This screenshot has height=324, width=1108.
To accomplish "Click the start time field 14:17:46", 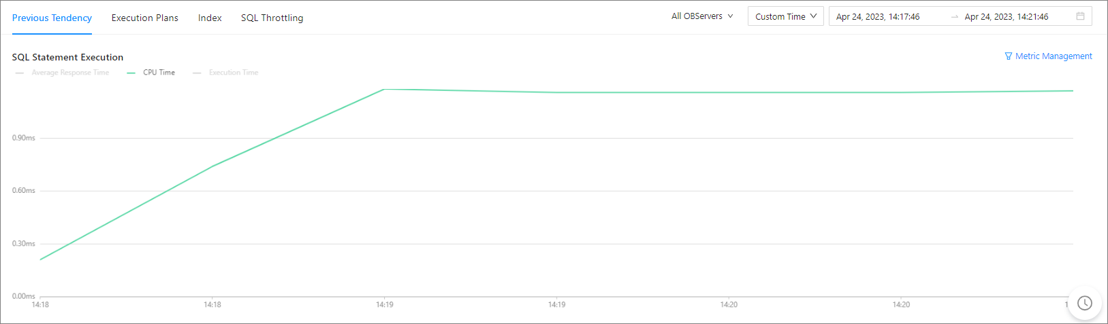I will 878,17.
